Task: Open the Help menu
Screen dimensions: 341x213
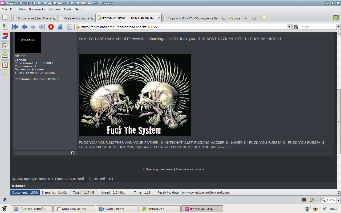Action: click(x=78, y=9)
